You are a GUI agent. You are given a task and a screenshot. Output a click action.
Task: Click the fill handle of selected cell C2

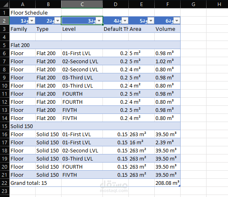[102, 25]
